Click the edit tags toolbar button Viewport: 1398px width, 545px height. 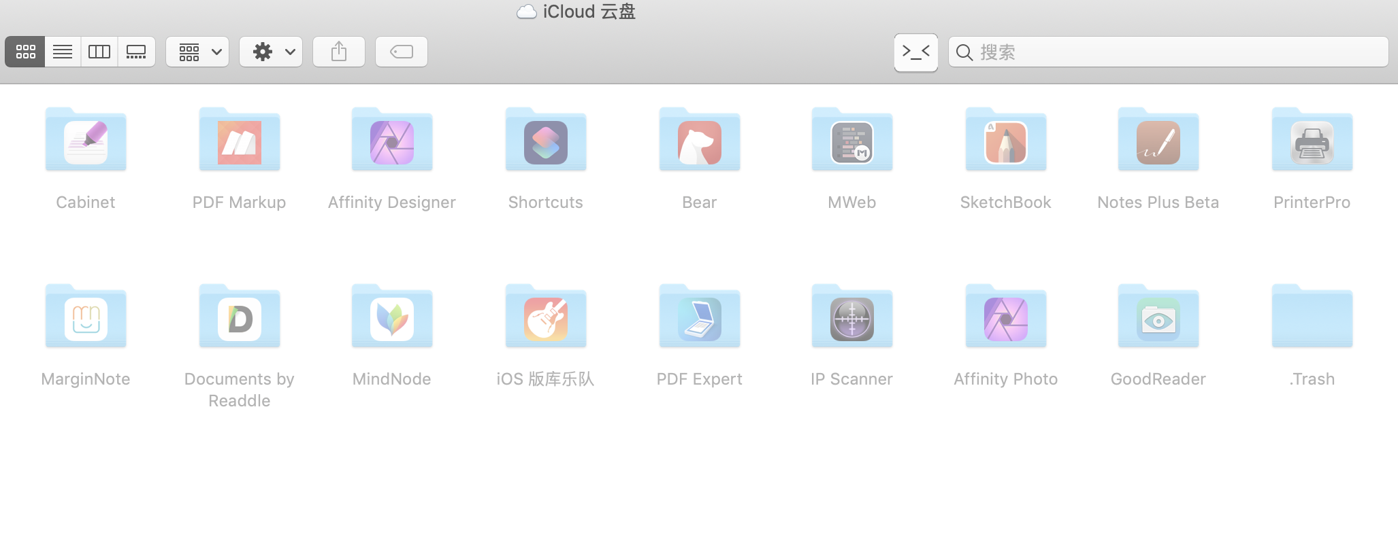tap(402, 52)
